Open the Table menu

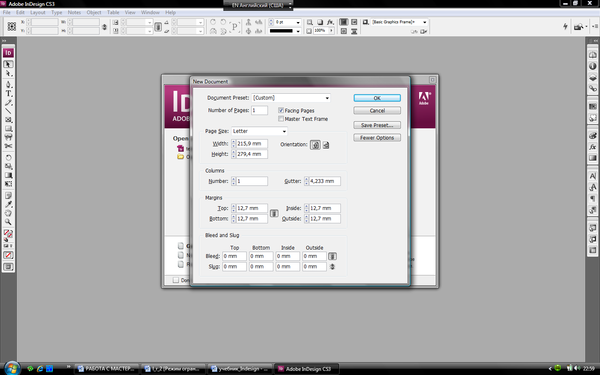pos(113,12)
